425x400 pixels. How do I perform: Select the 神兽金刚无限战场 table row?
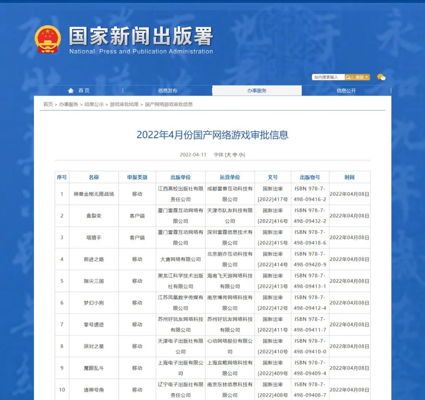coord(93,194)
